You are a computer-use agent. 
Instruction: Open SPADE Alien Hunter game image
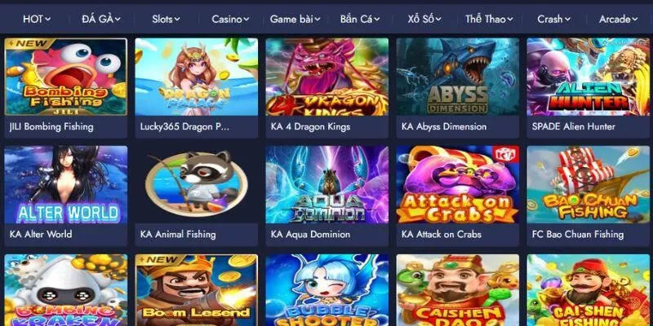tap(588, 77)
